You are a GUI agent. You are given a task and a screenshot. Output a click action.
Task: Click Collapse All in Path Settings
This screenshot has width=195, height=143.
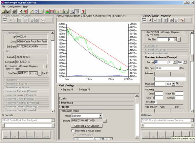click(x=84, y=90)
